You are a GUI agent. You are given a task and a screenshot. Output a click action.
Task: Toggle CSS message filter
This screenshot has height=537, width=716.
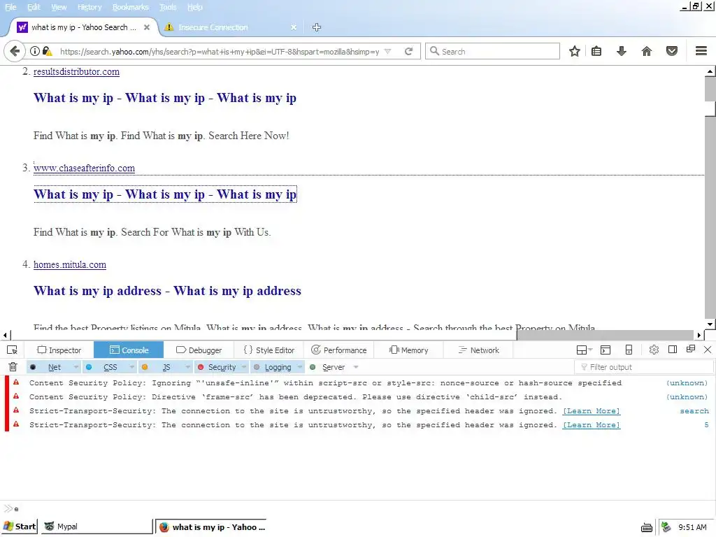coord(105,367)
